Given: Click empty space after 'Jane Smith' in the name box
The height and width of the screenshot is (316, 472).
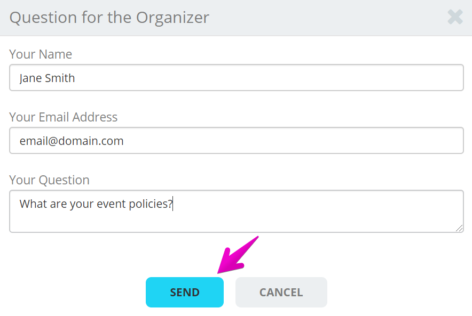Looking at the screenshot, I should tap(268, 77).
